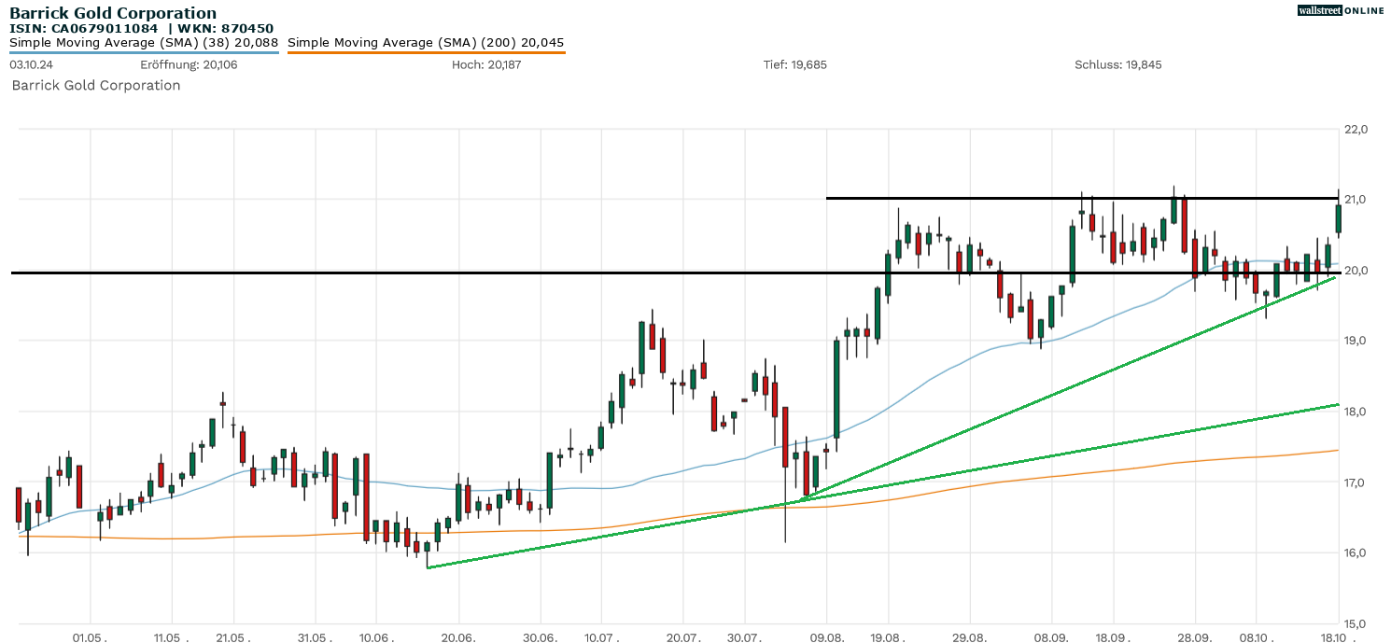This screenshot has height=643, width=1391.
Task: Click the 20.07. date axis label
Action: click(683, 636)
